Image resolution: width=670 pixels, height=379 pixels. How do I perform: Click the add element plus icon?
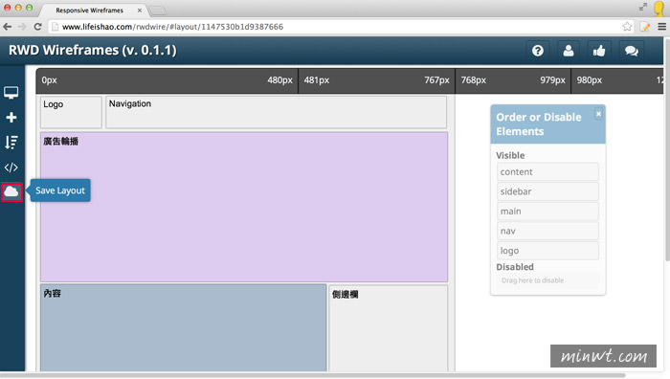pos(11,118)
